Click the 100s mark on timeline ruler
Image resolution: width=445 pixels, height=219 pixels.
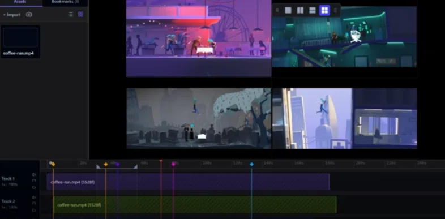[207, 163]
